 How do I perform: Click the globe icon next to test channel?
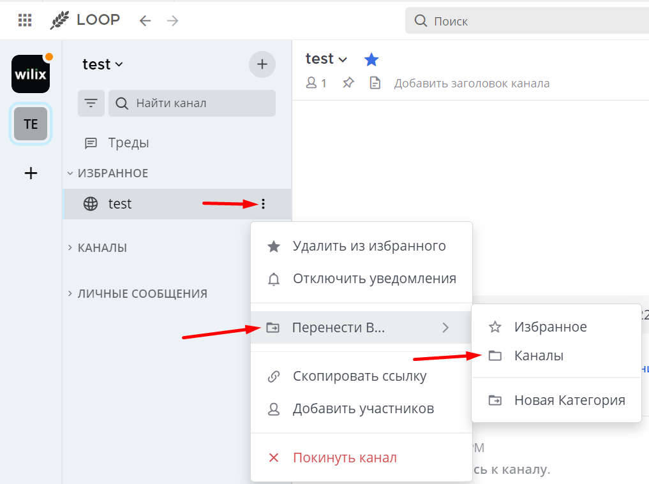coord(90,203)
